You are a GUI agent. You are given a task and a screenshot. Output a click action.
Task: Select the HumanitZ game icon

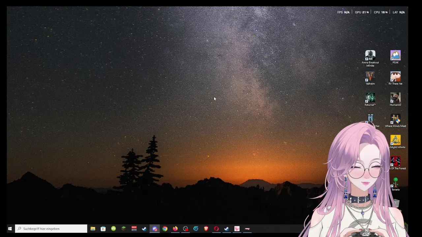coord(395,99)
